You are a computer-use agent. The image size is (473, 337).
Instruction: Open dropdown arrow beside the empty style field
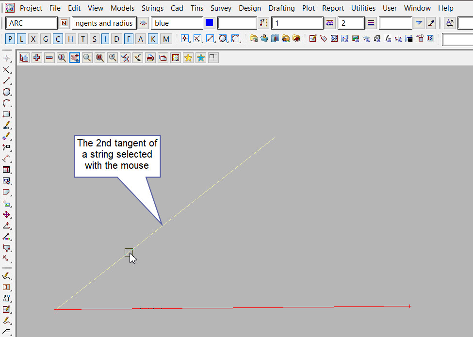point(419,23)
